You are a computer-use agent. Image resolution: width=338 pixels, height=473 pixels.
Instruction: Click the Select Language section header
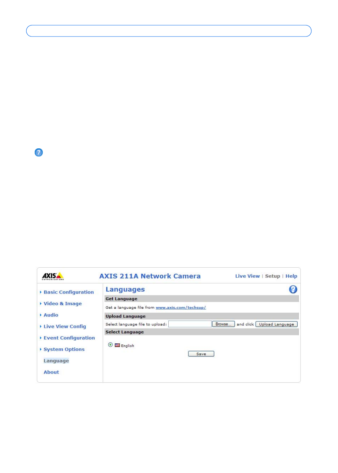coord(202,332)
